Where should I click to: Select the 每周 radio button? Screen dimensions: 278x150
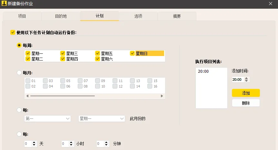(x=19, y=45)
